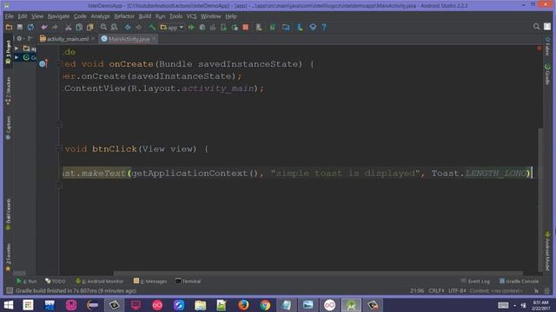The image size is (556, 312).
Task: Open the Android Monitor tool window
Action: click(99, 281)
